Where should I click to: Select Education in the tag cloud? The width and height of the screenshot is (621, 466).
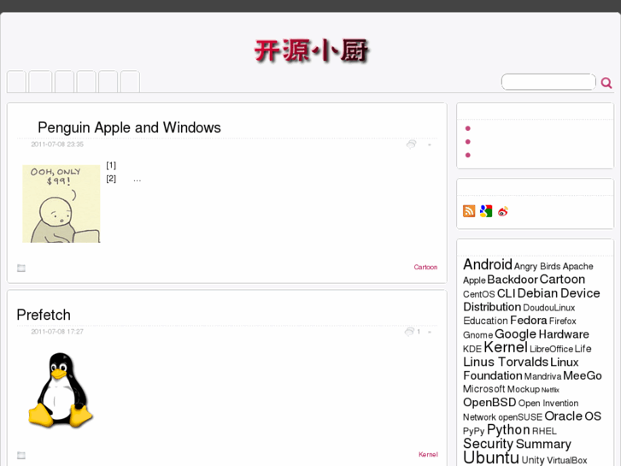click(485, 321)
